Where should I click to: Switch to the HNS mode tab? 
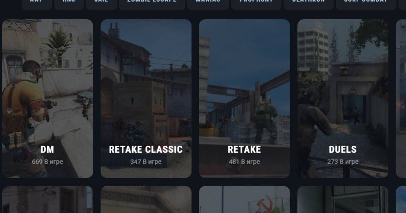pyautogui.click(x=69, y=4)
